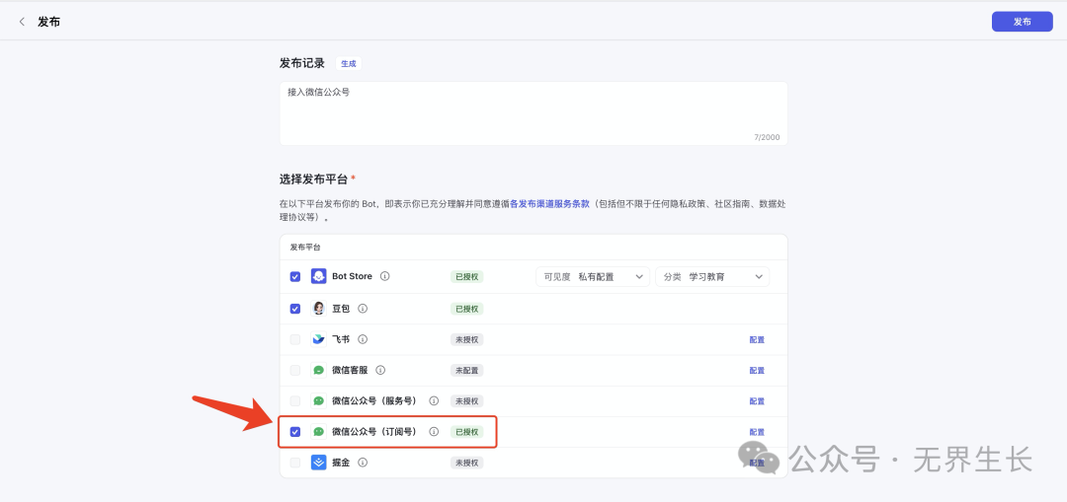Tick the 微信客服 checkbox
The image size is (1067, 502).
click(x=295, y=370)
